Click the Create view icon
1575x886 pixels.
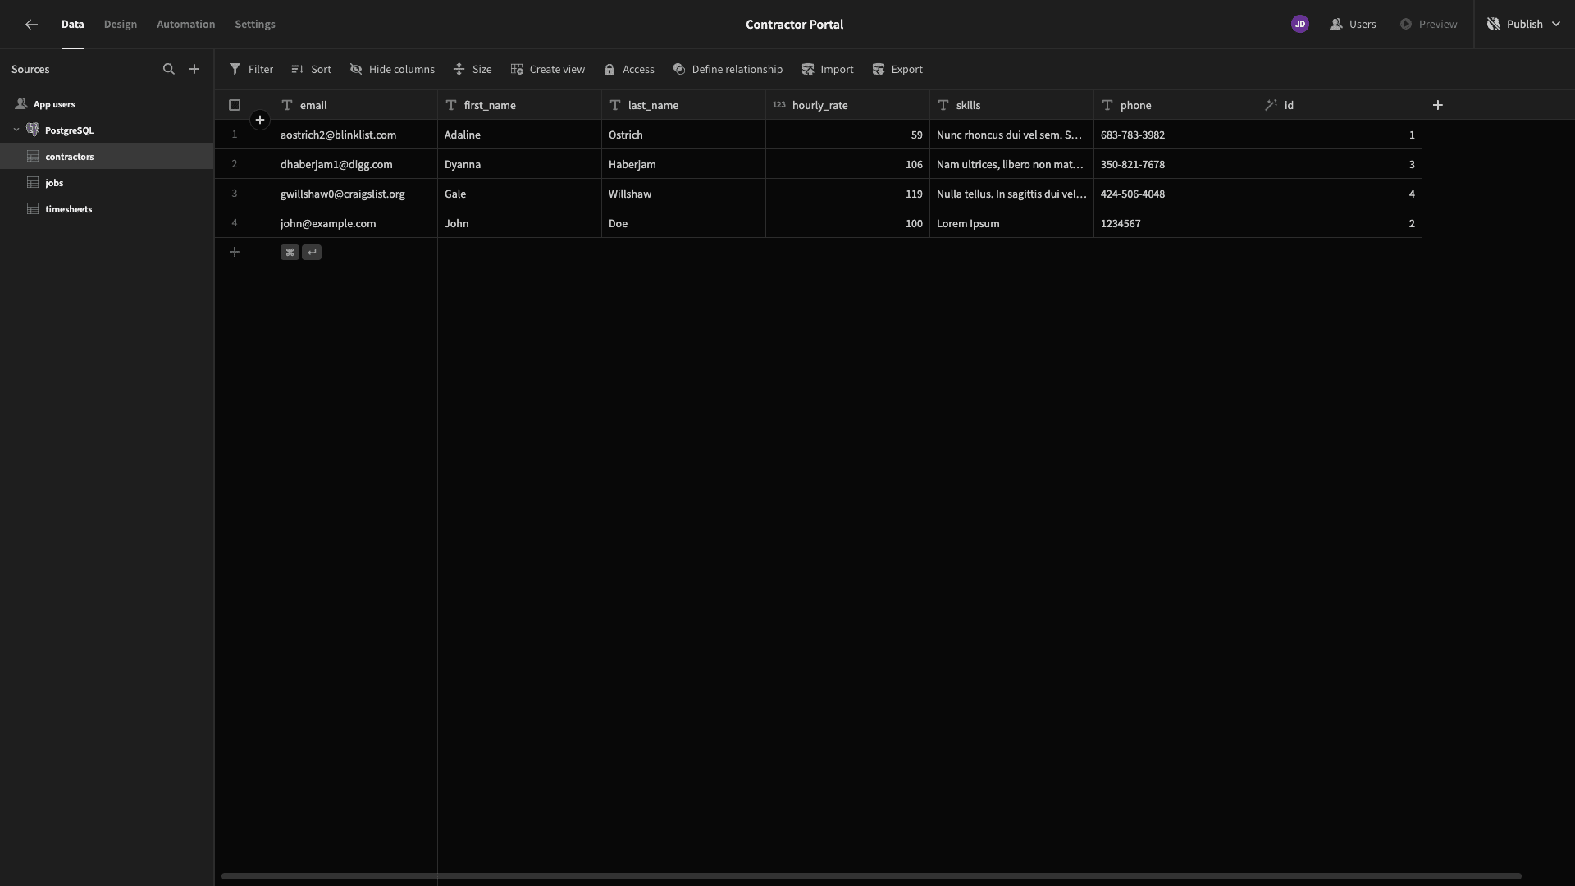click(516, 69)
